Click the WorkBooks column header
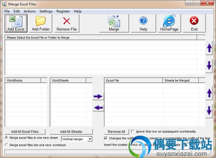 point(23,80)
